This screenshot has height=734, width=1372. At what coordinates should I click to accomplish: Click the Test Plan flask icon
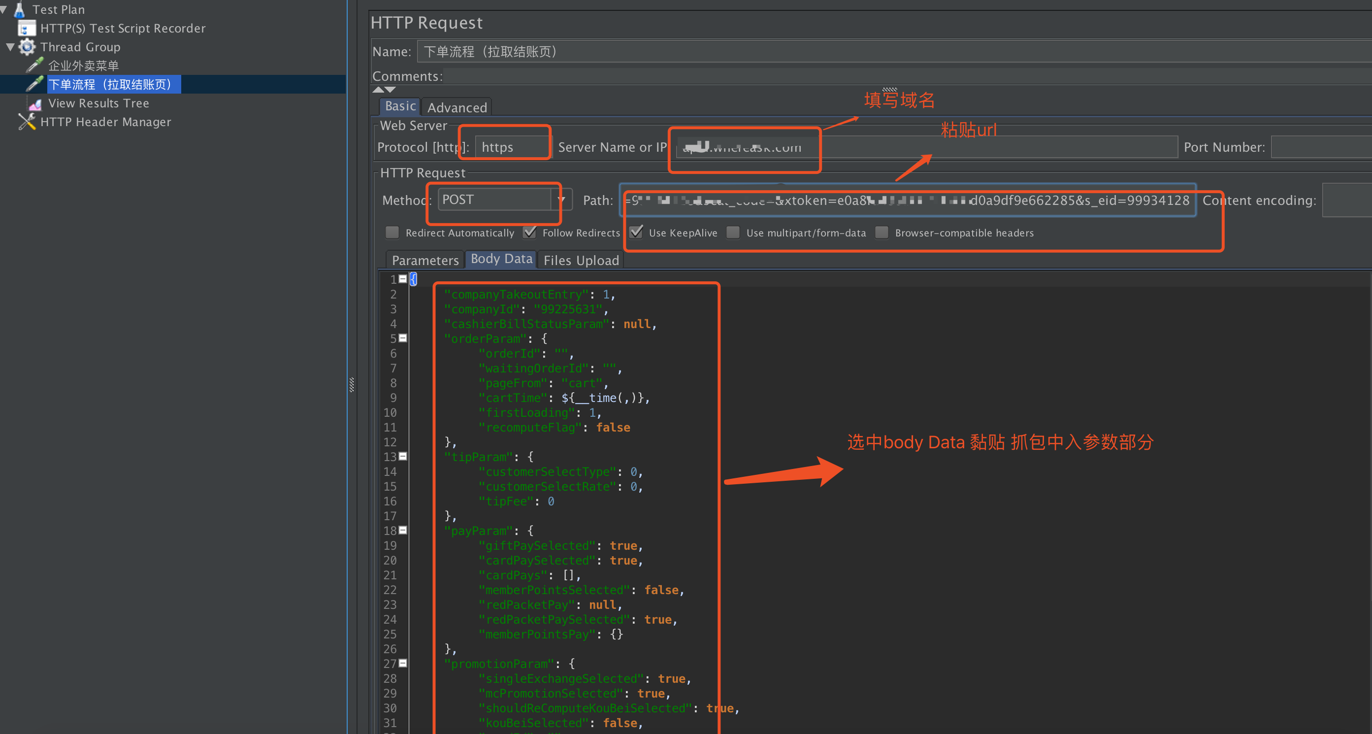click(x=20, y=9)
